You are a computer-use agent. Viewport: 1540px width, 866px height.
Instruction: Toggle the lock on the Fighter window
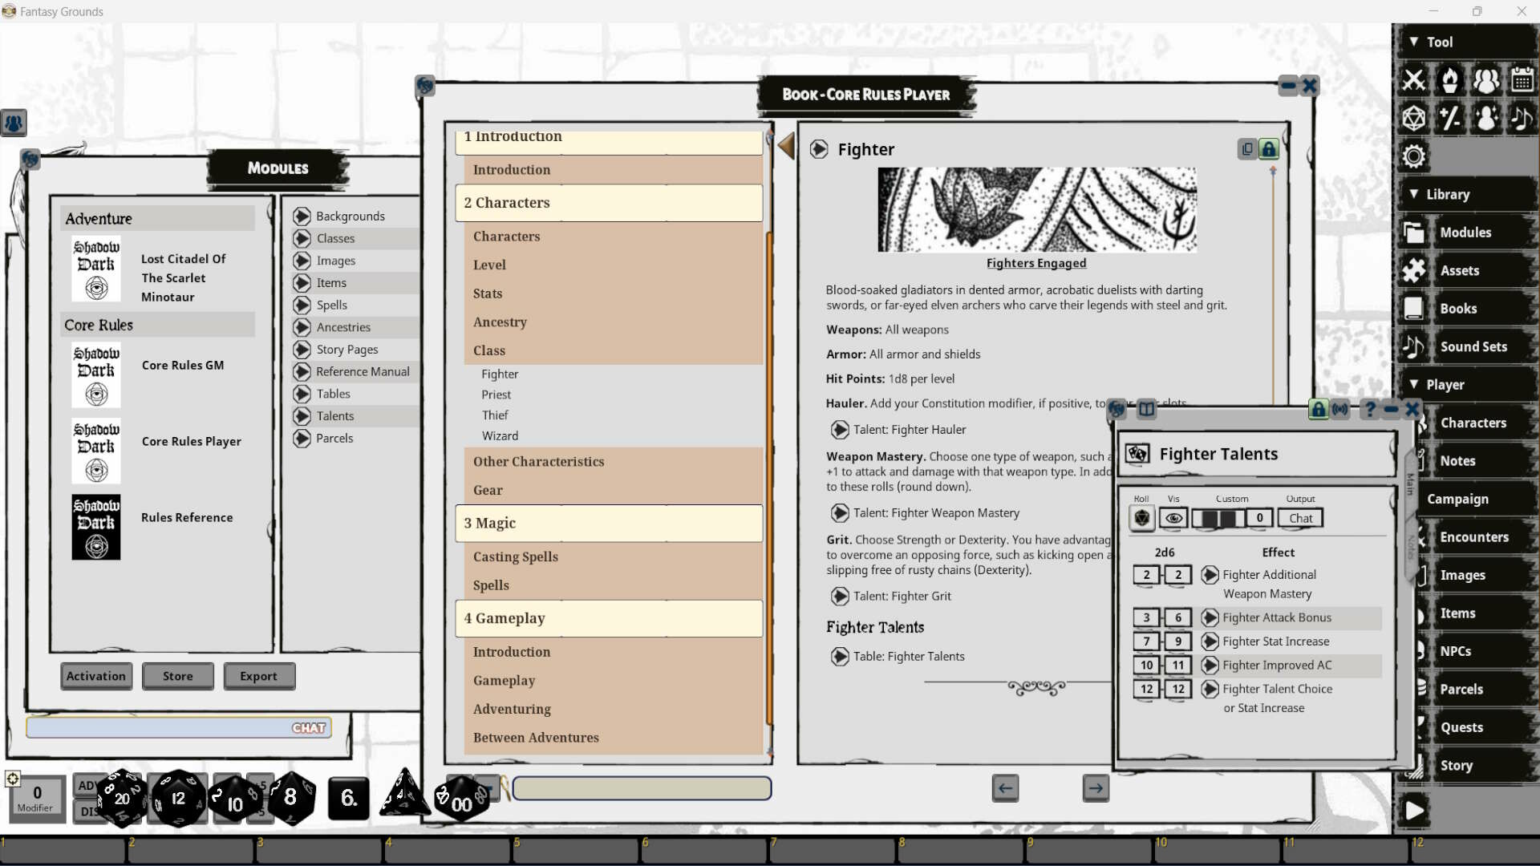tap(1270, 148)
